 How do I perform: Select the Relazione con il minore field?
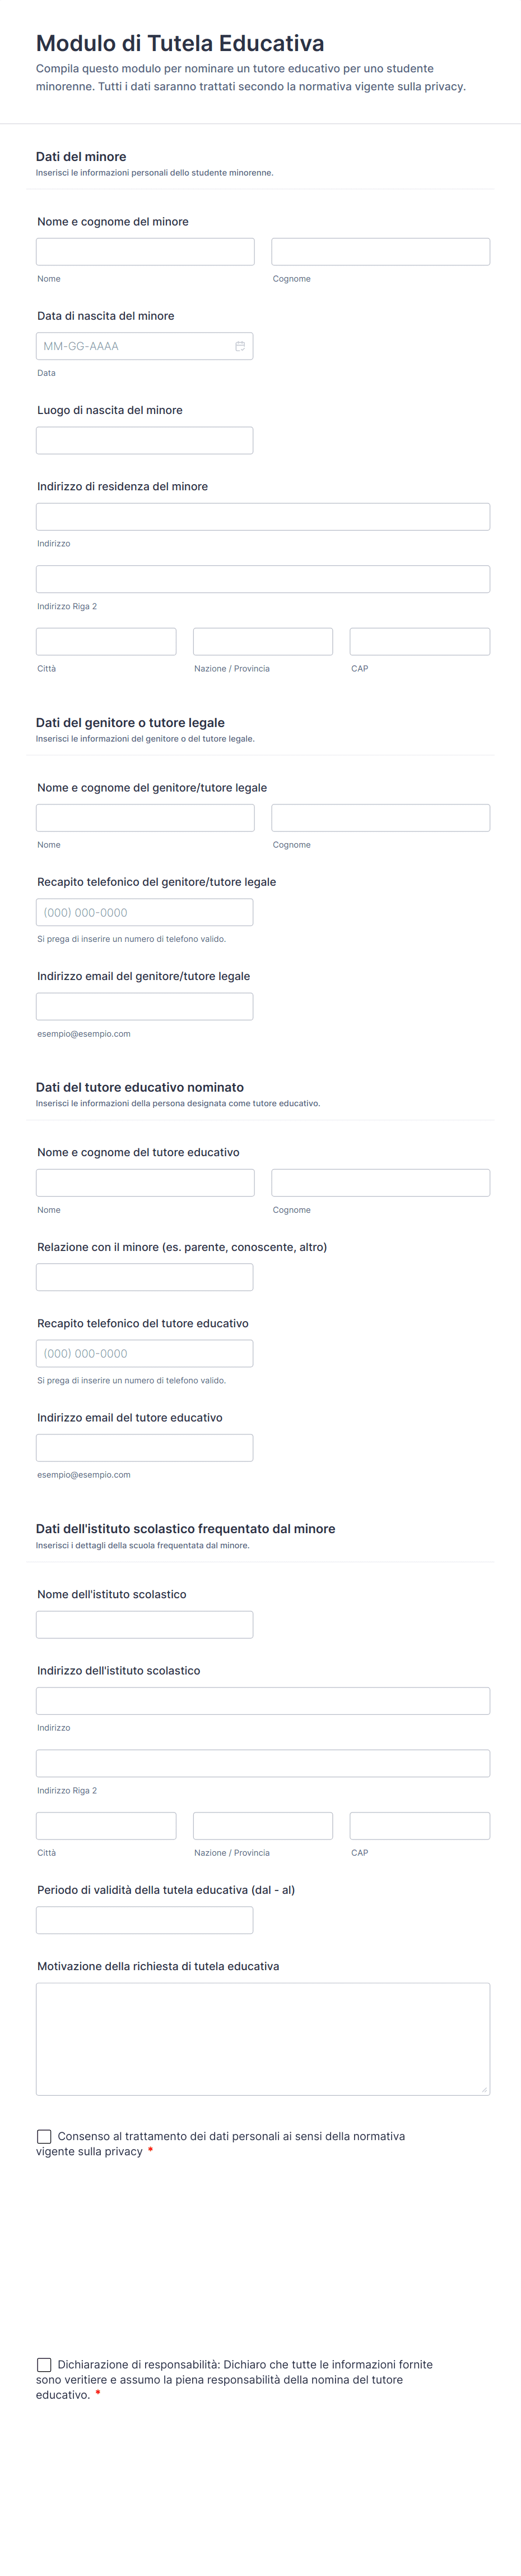(145, 1277)
